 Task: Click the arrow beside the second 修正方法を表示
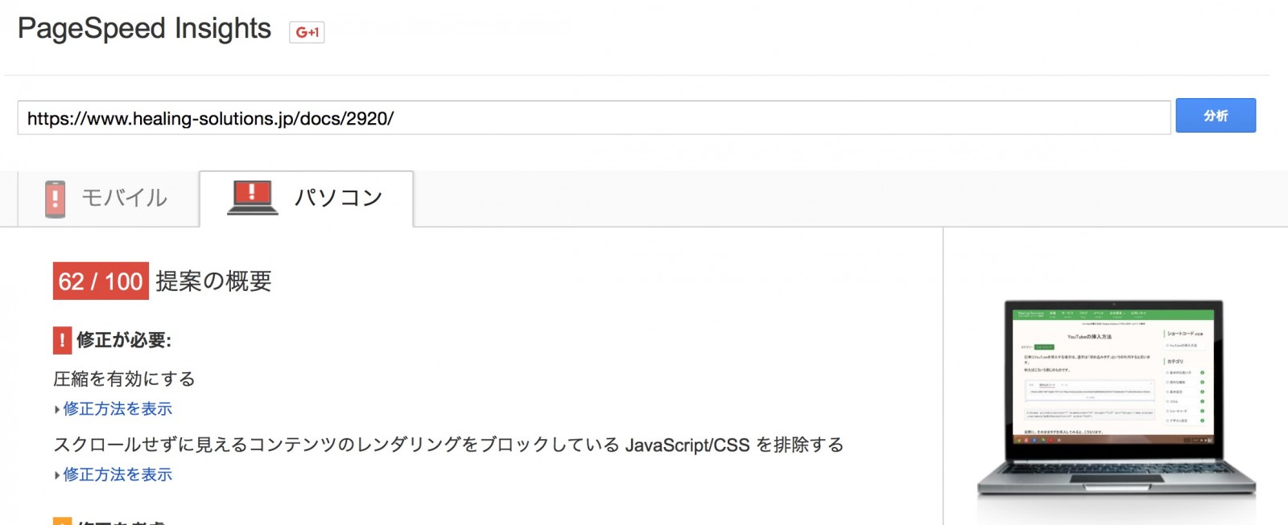(x=57, y=476)
